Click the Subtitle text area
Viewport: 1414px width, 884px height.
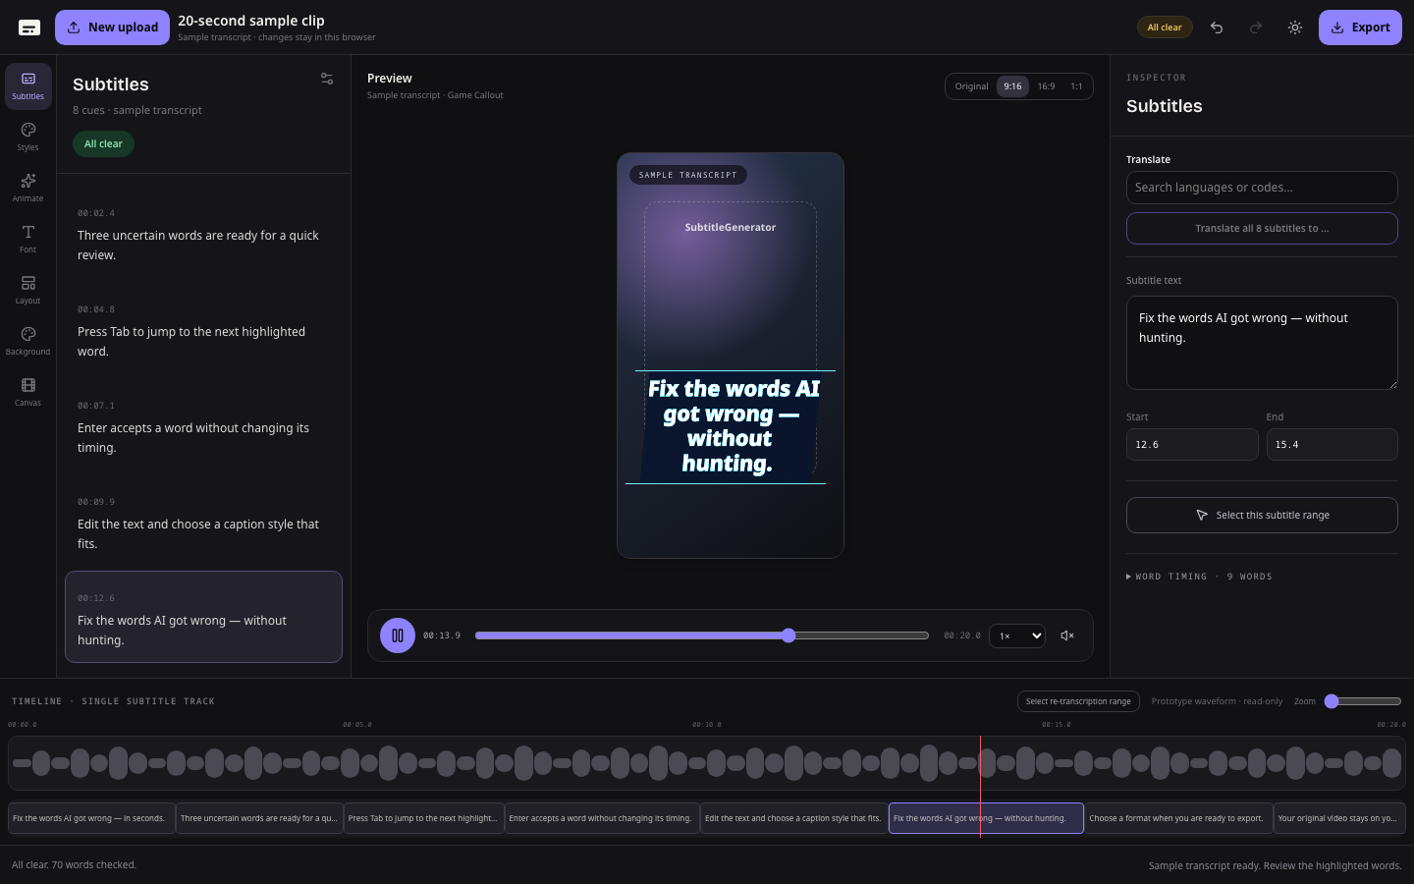1262,343
